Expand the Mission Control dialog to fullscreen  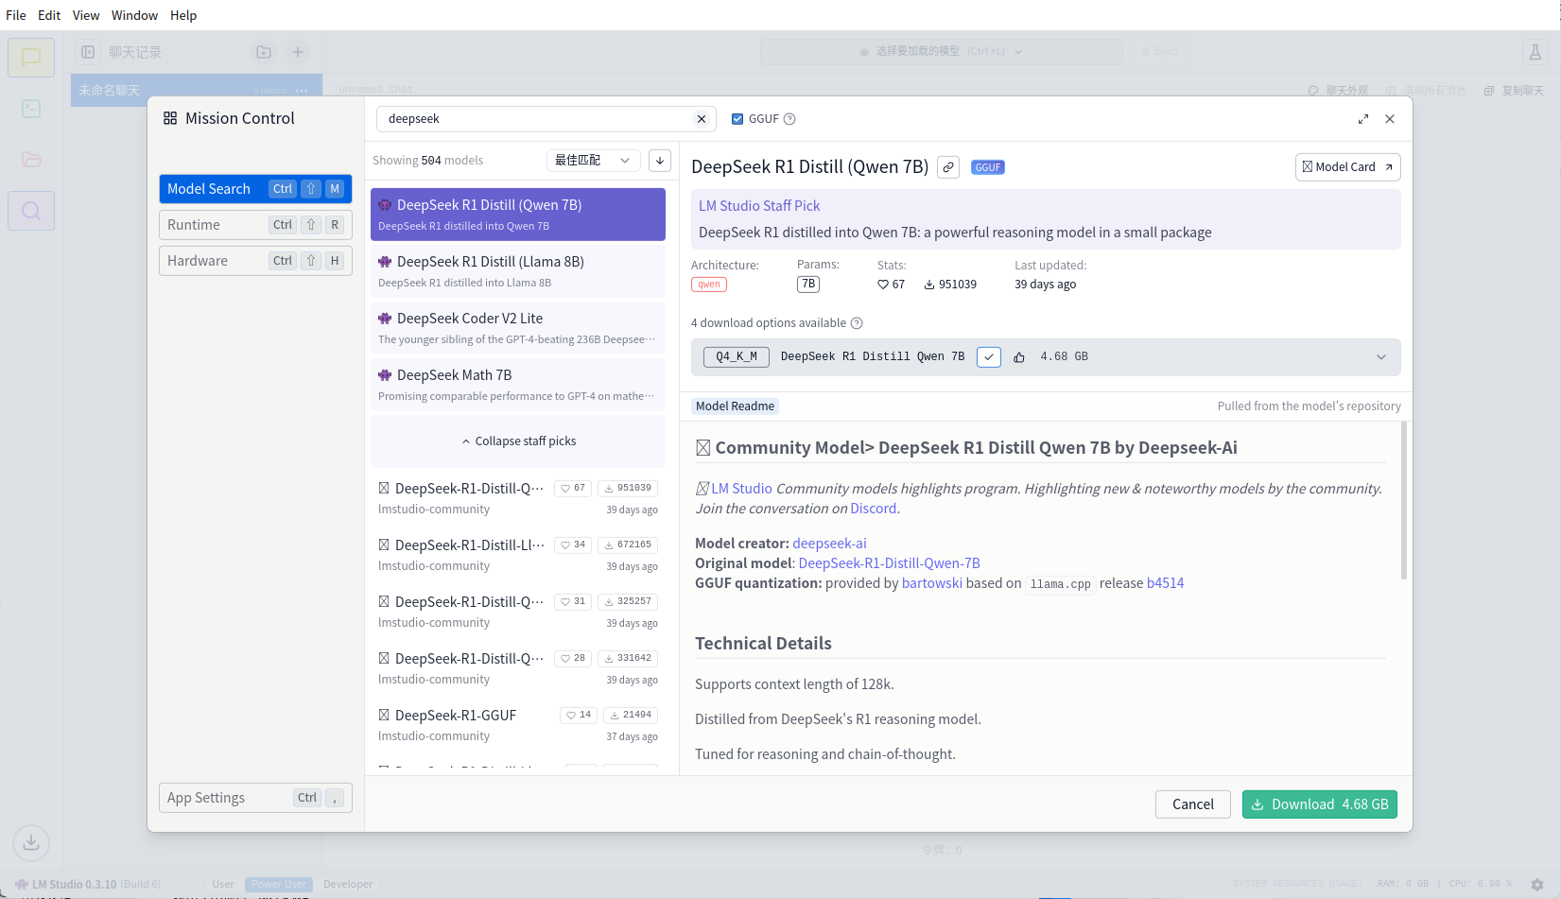1363,119
